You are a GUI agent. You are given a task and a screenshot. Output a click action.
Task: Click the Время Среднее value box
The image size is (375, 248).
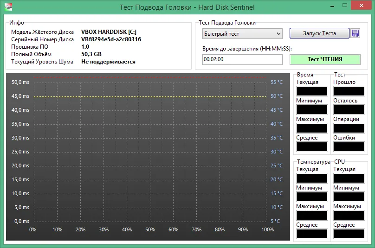(x=312, y=146)
